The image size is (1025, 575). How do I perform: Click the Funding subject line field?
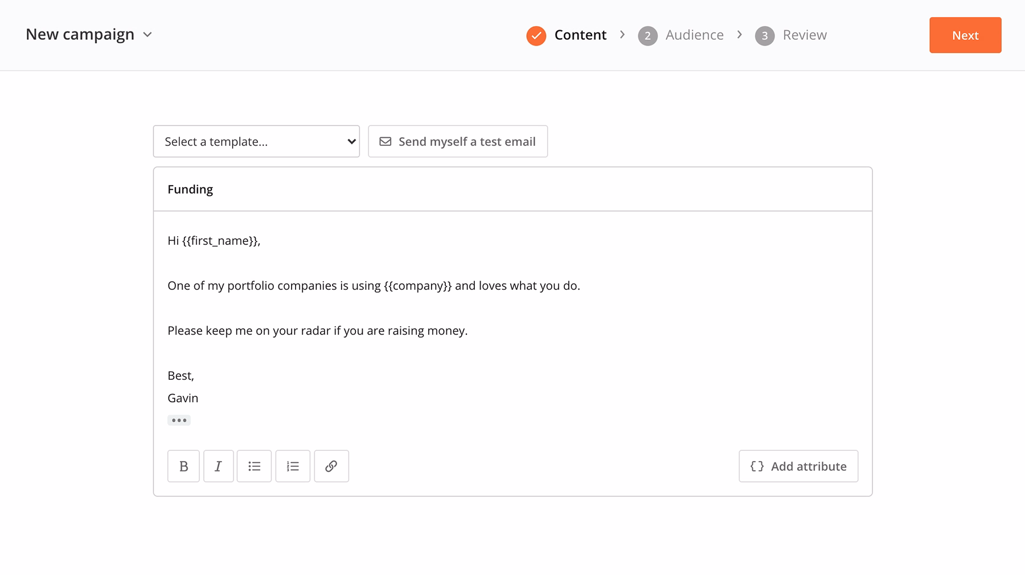pos(511,189)
